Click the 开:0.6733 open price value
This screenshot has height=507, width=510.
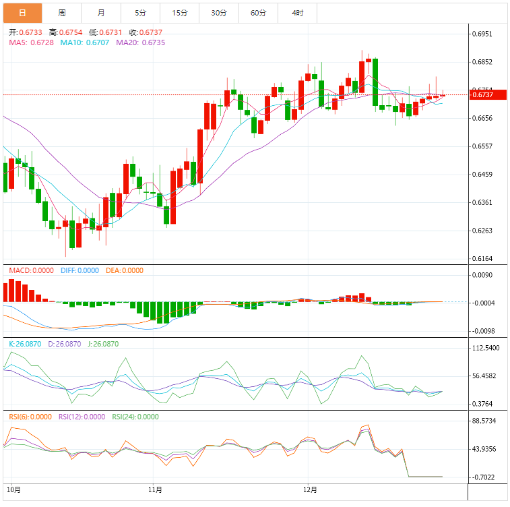click(x=26, y=32)
